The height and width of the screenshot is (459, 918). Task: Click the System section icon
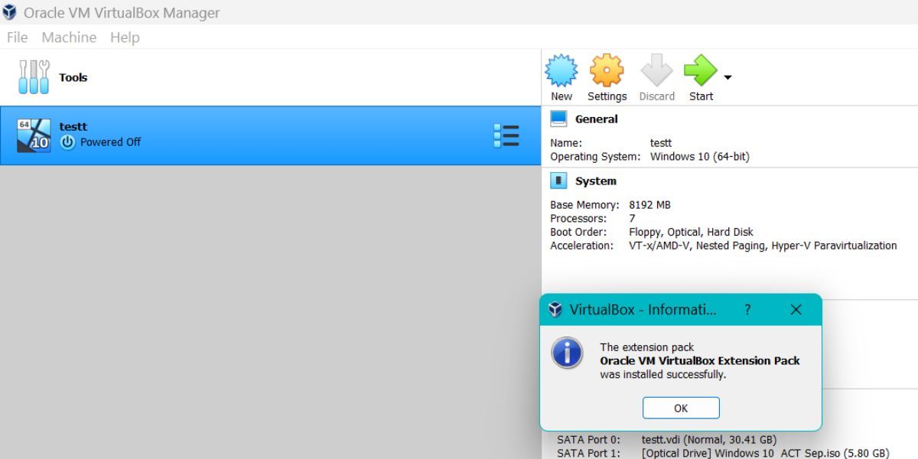tap(558, 181)
